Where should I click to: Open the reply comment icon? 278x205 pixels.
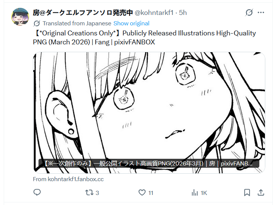37,192
